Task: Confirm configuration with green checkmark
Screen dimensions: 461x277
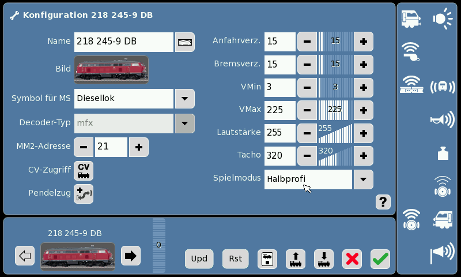Action: pos(380,259)
